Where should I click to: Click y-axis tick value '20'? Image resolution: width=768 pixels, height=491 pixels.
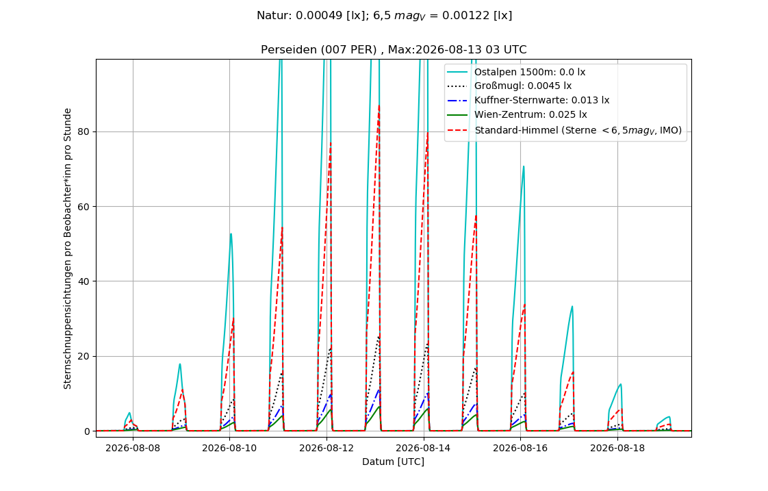[x=85, y=357]
